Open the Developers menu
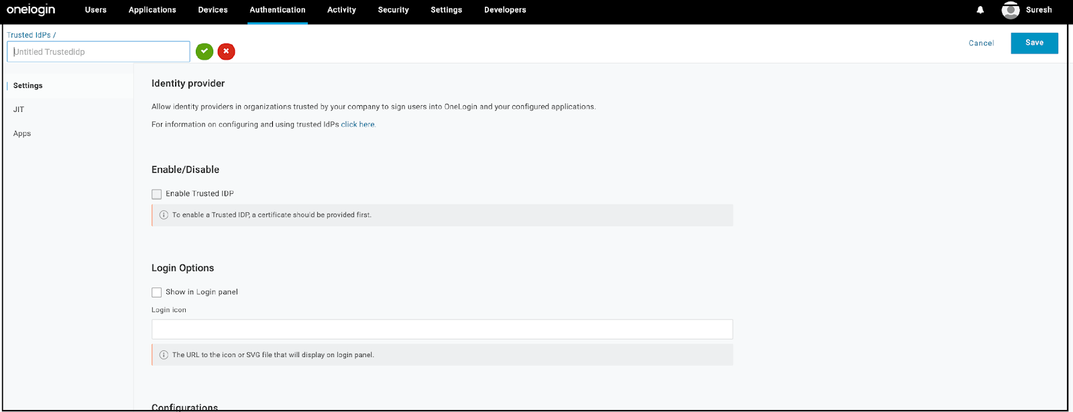1073x412 pixels. [505, 10]
